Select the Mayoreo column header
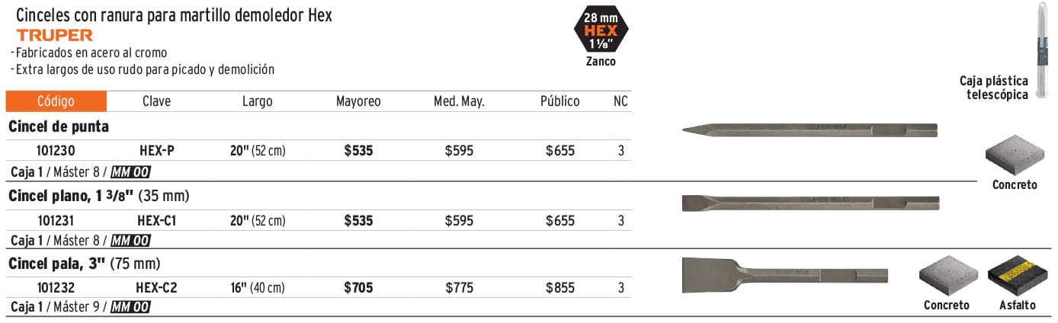The height and width of the screenshot is (323, 1058). coord(358,101)
